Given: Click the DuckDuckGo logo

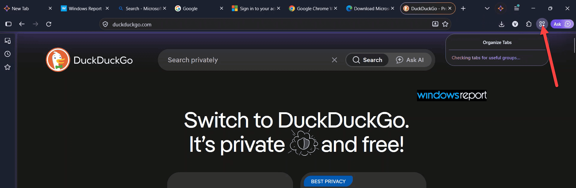Looking at the screenshot, I should [89, 60].
